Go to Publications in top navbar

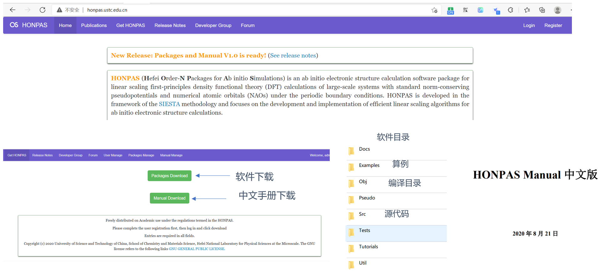(x=94, y=25)
